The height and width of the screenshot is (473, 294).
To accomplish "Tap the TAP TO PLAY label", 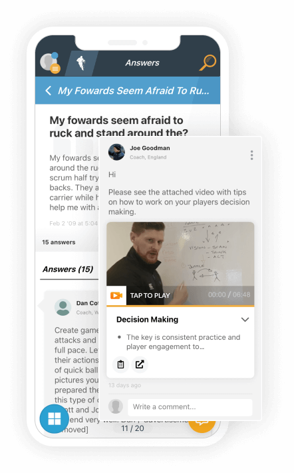I will [x=150, y=296].
